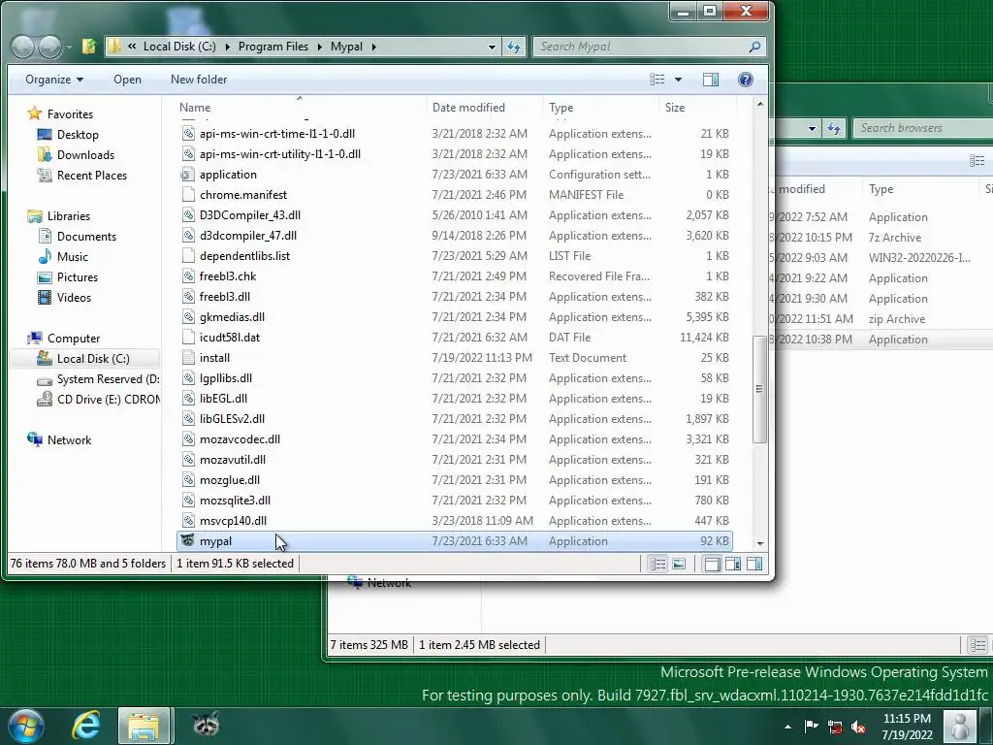Screen dimensions: 993x745
Task: Select Local Disk (C:) in tree
Action: coord(93,359)
